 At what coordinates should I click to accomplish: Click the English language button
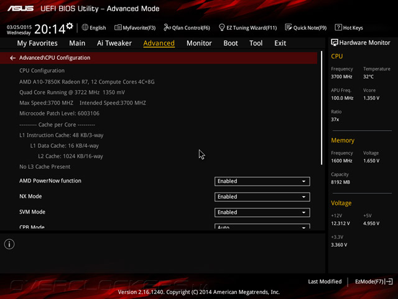coord(94,27)
